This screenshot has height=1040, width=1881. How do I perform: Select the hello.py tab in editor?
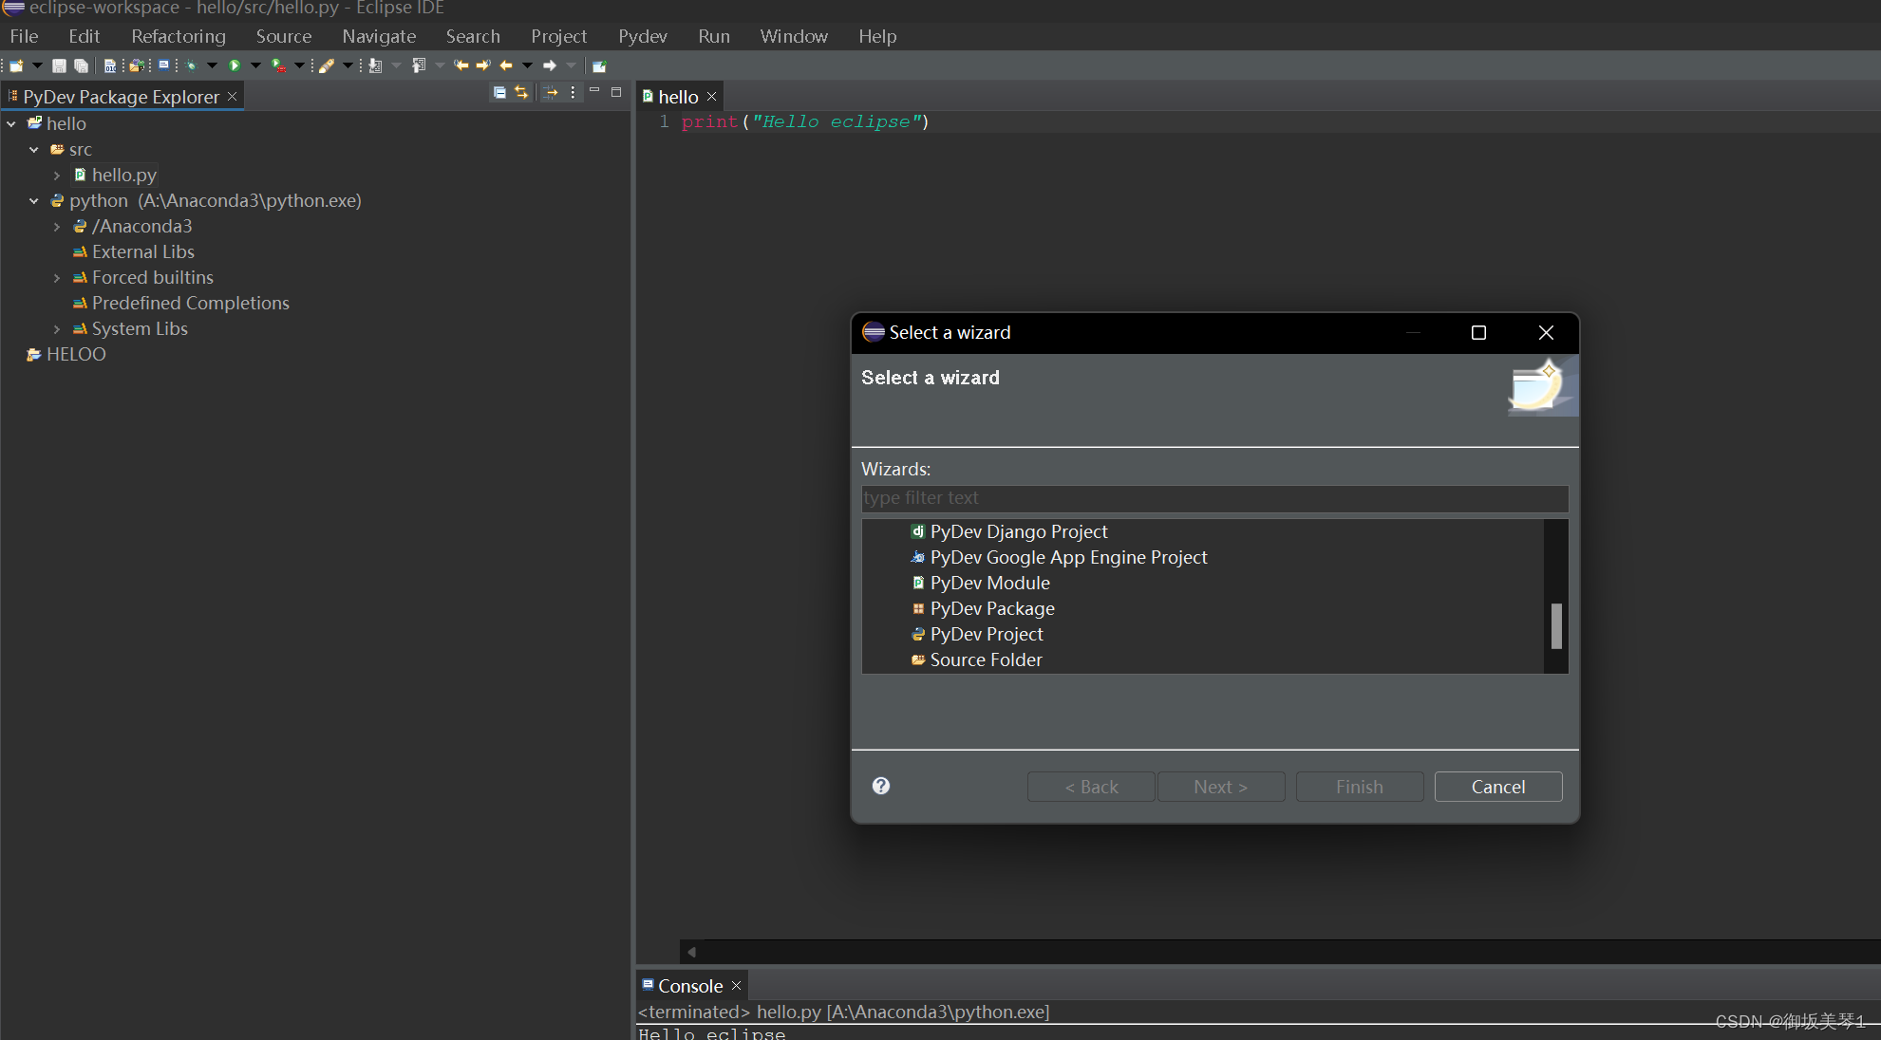(675, 96)
